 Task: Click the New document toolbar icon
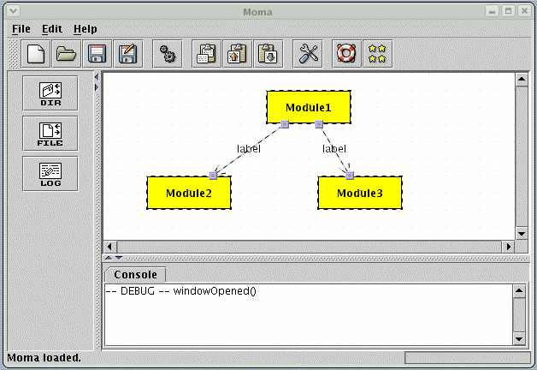(35, 54)
